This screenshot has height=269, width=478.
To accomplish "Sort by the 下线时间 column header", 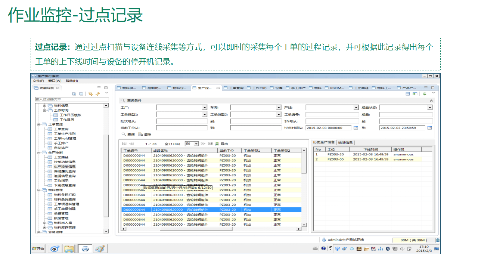I will point(370,149).
